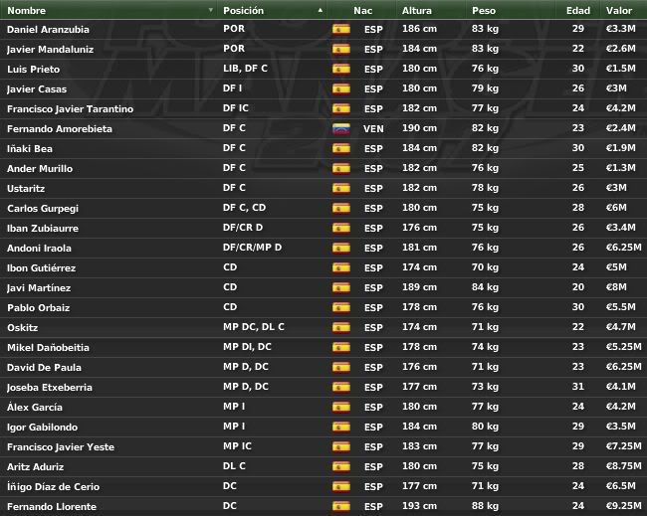Click Spain flag in Javi Martínez row
Viewport: 647px width, 516px height.
341,287
